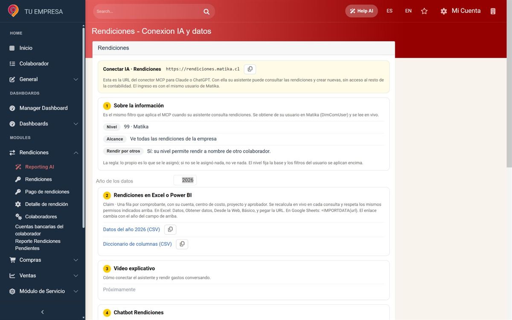Copy the MCP connector URL
Screen dimensions: 512x320
point(250,69)
